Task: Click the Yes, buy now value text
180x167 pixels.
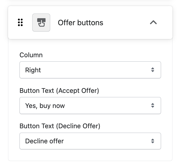Action: pyautogui.click(x=45, y=106)
